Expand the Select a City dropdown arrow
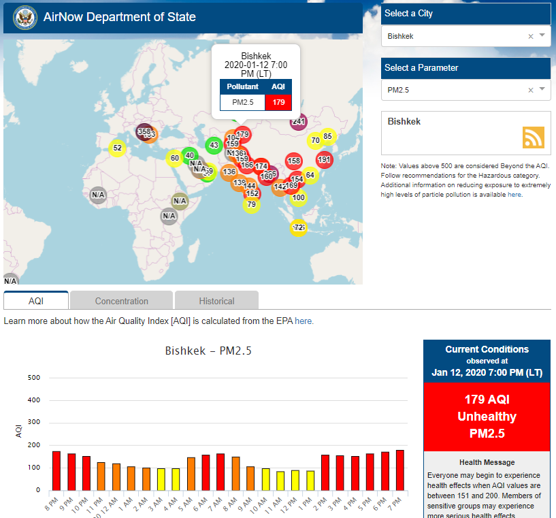The image size is (556, 518). 542,35
